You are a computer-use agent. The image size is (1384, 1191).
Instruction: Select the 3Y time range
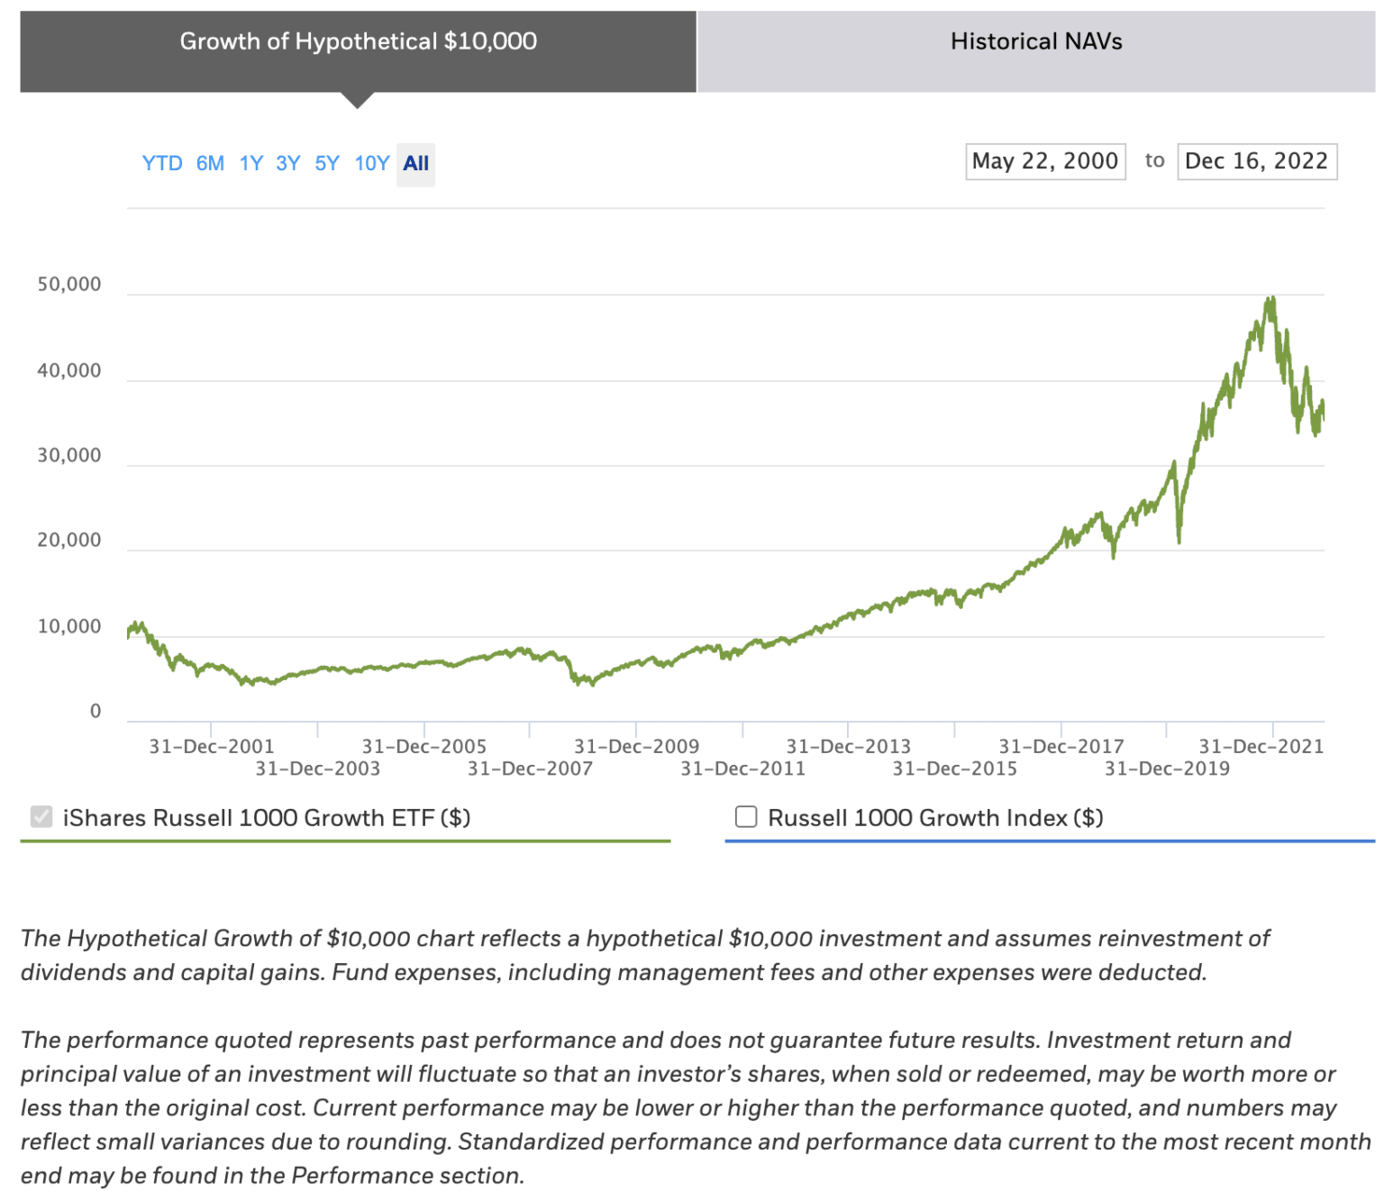tap(288, 164)
